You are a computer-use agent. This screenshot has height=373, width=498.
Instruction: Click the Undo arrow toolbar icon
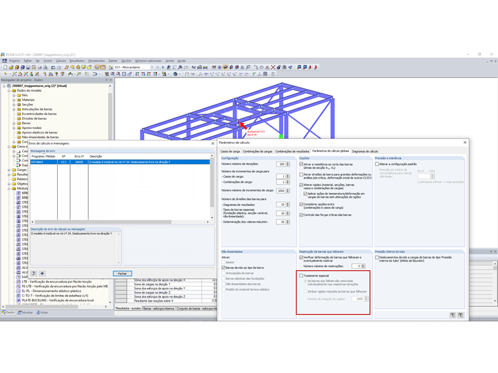pos(53,67)
